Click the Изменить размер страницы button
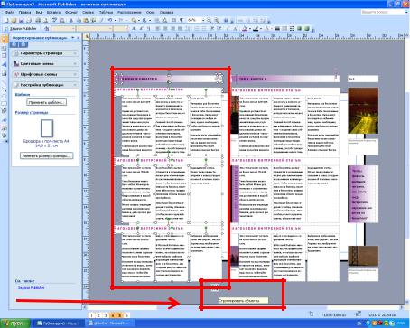Viewport: 410px width, 328px height. [46, 155]
